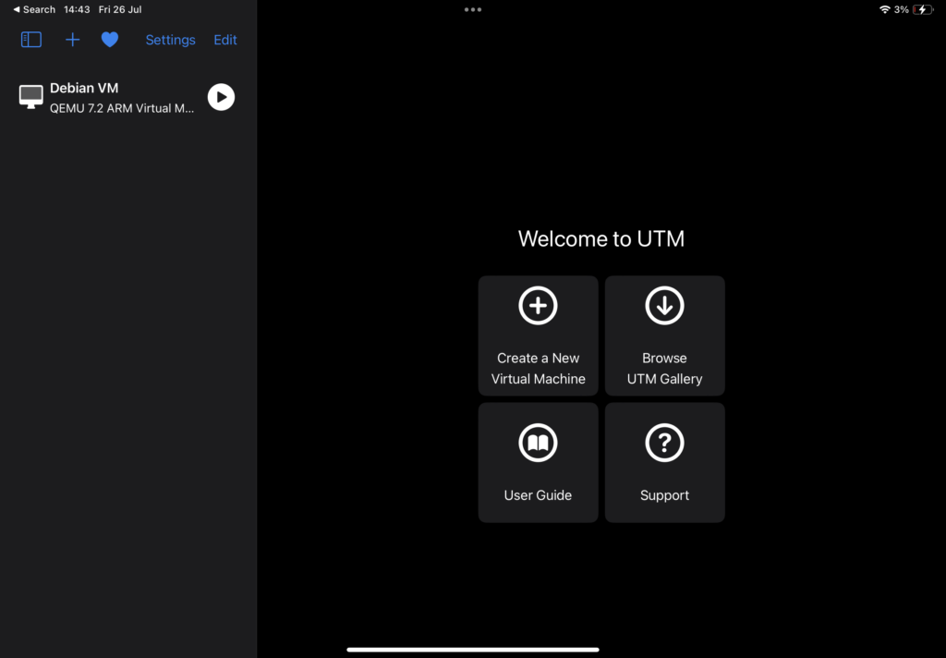Open the Browse UTM Gallery download icon
Viewport: 946px width, 658px height.
(x=664, y=306)
